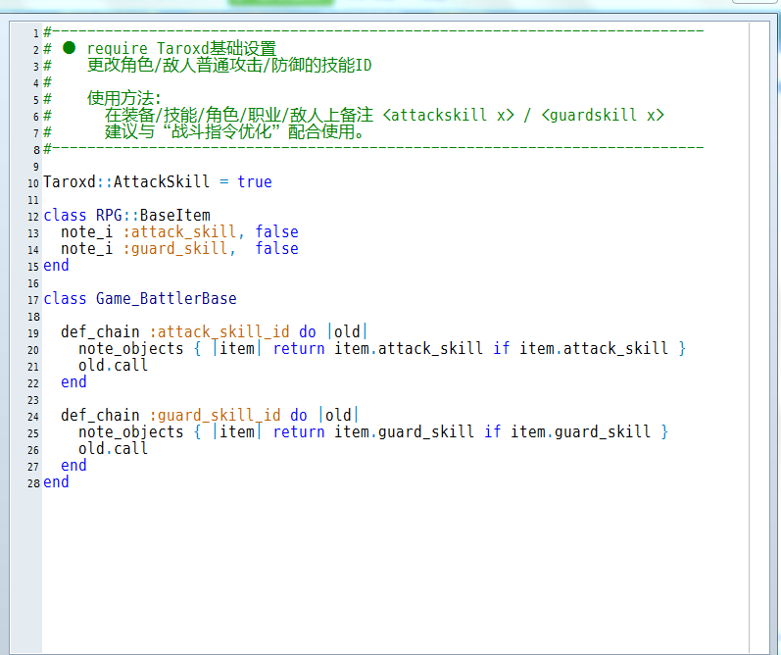Click 'end' on line 27
This screenshot has width=781, height=655.
click(73, 465)
